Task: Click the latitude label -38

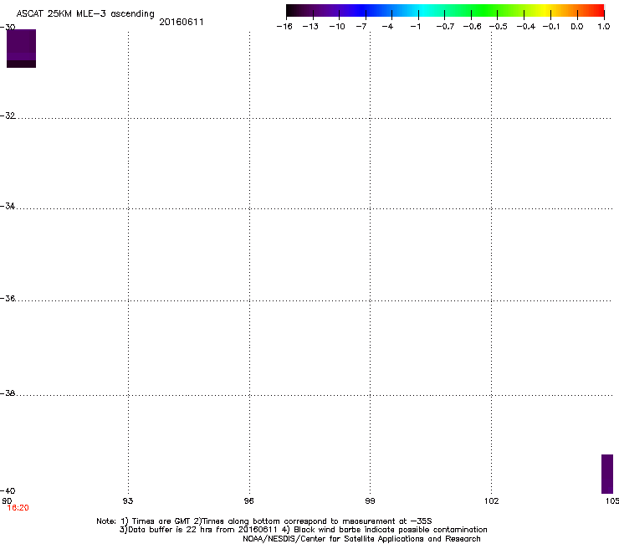Action: pos(8,393)
